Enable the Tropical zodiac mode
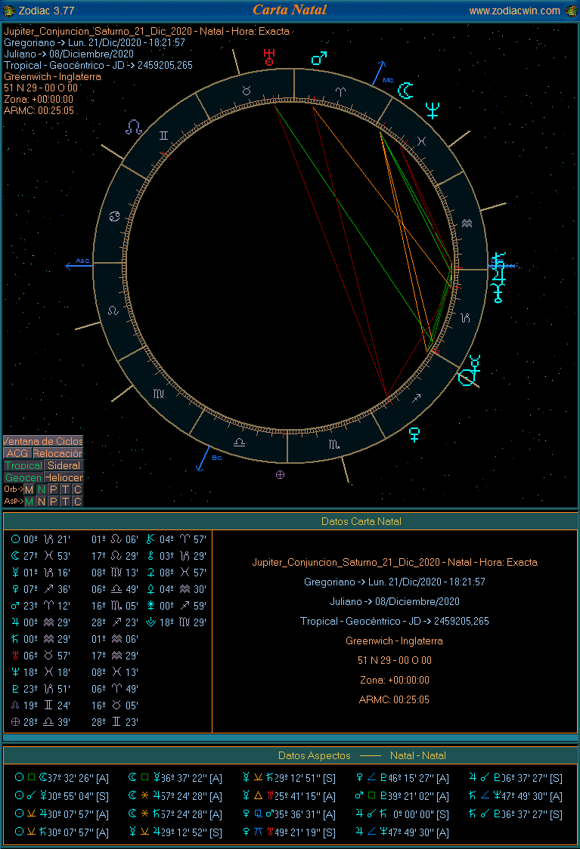The height and width of the screenshot is (849, 580). [x=24, y=465]
